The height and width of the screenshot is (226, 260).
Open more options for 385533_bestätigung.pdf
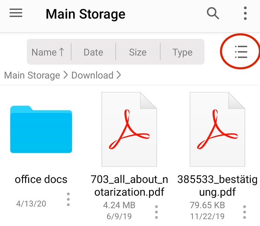pos(245,212)
